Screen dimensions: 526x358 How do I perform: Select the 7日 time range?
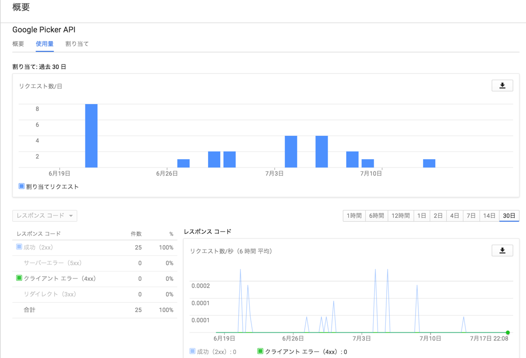click(x=471, y=215)
